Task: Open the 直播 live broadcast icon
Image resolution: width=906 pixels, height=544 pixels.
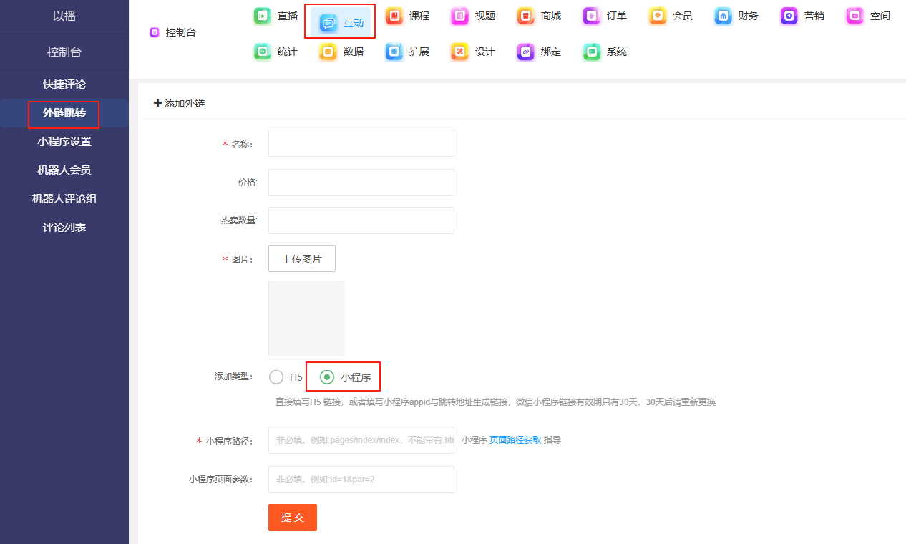Action: pyautogui.click(x=263, y=16)
